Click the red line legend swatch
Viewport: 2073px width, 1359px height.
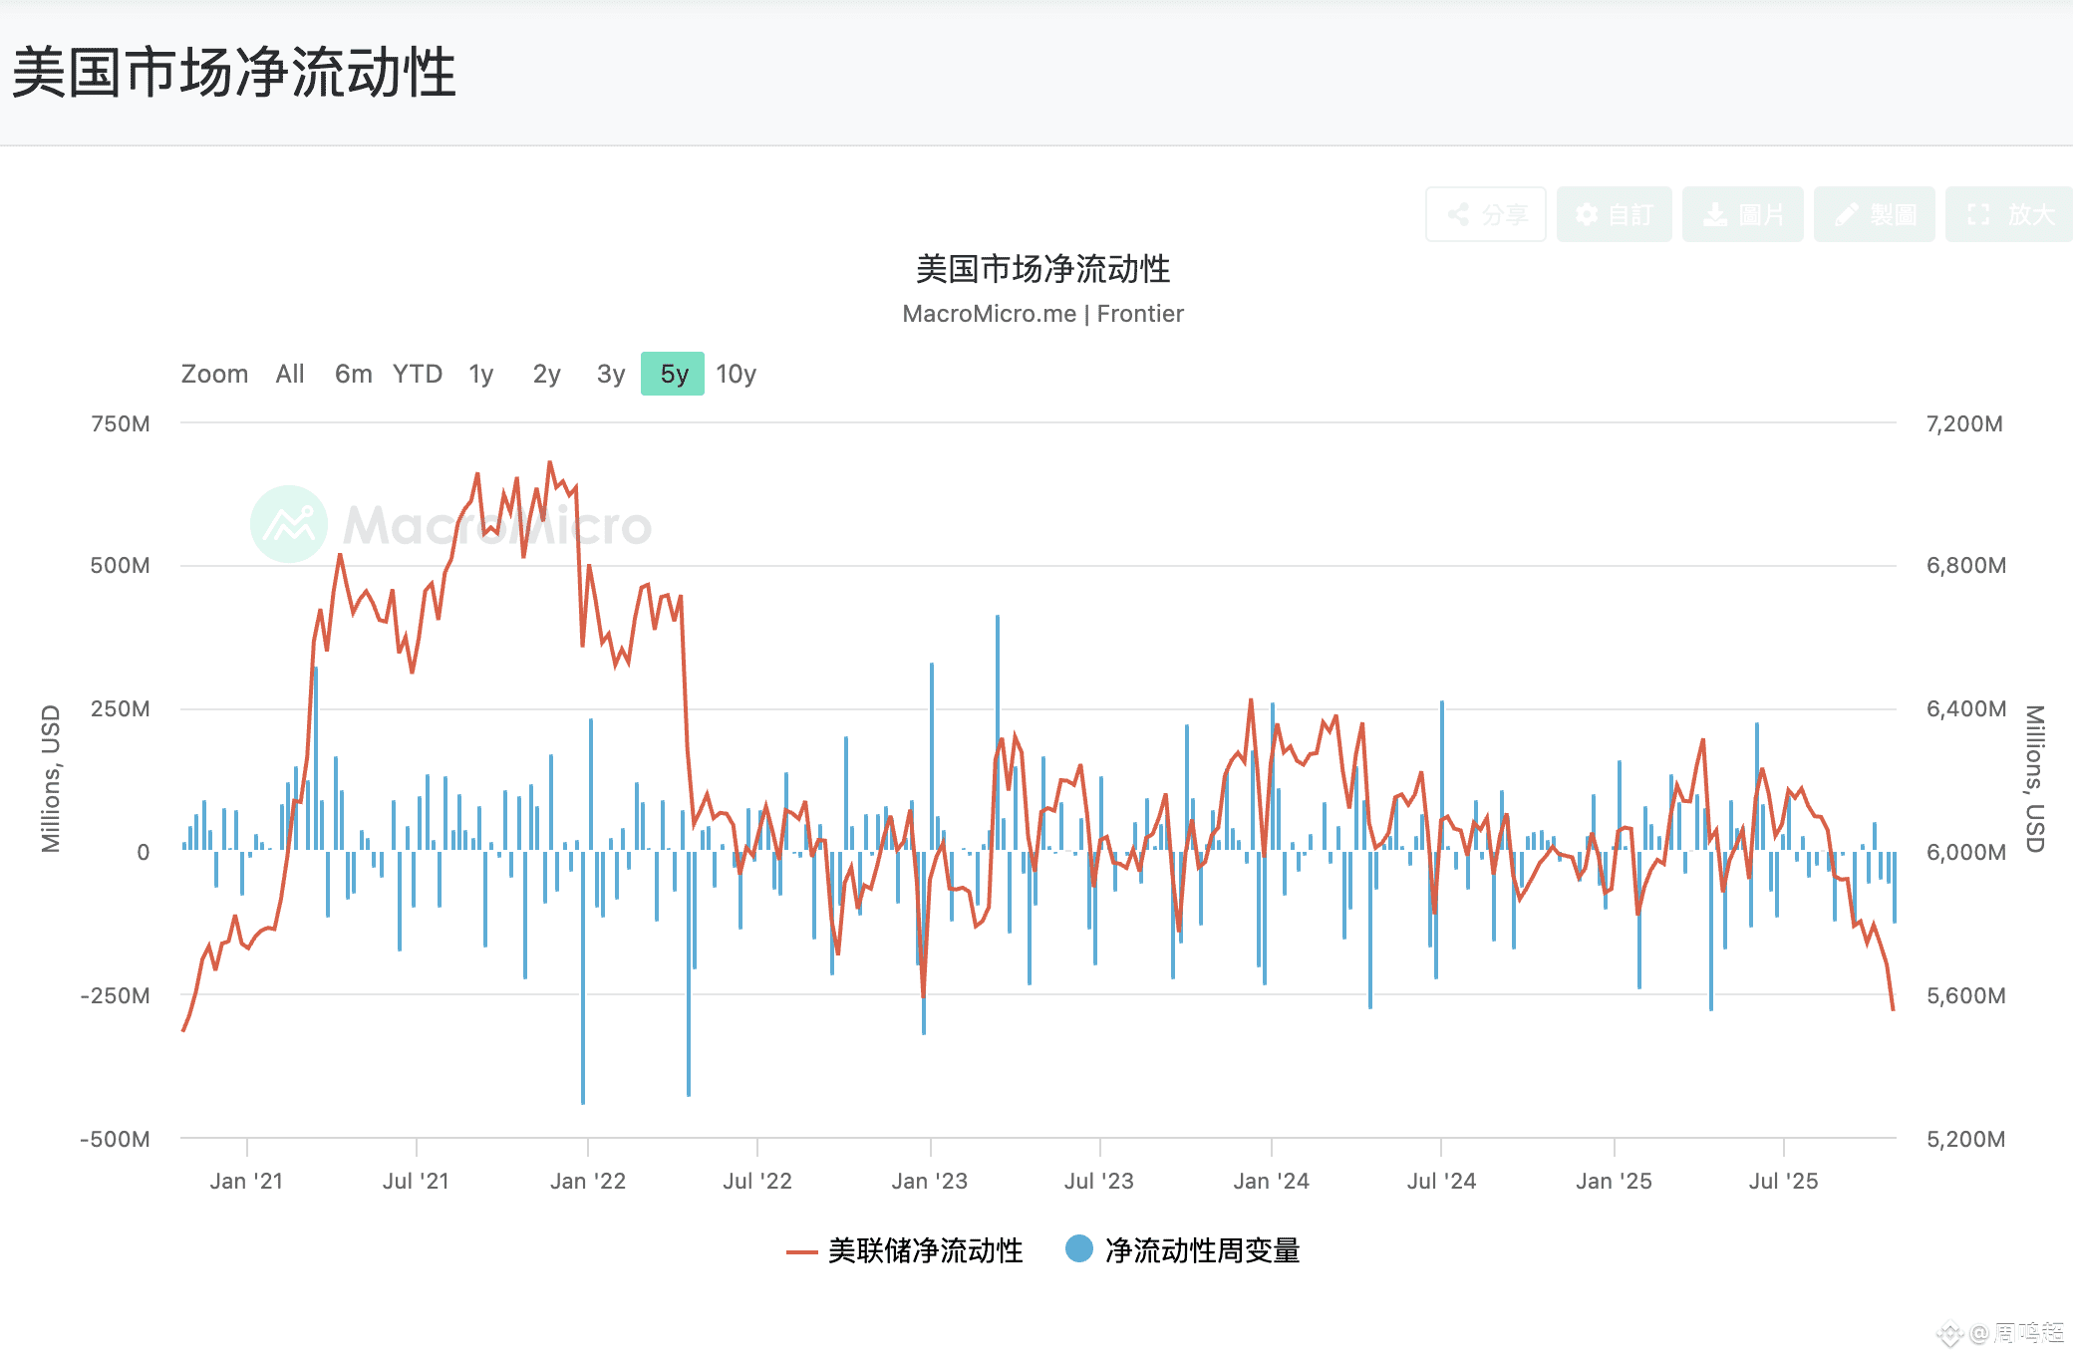coord(801,1251)
